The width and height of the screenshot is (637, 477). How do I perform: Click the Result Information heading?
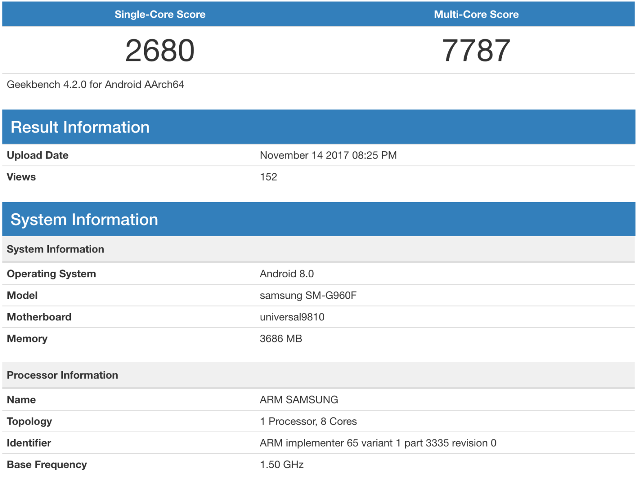click(80, 127)
